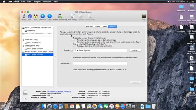This screenshot has height=110, width=196.
Task: Launch iTunes from the Dock
Action: pyautogui.click(x=111, y=106)
